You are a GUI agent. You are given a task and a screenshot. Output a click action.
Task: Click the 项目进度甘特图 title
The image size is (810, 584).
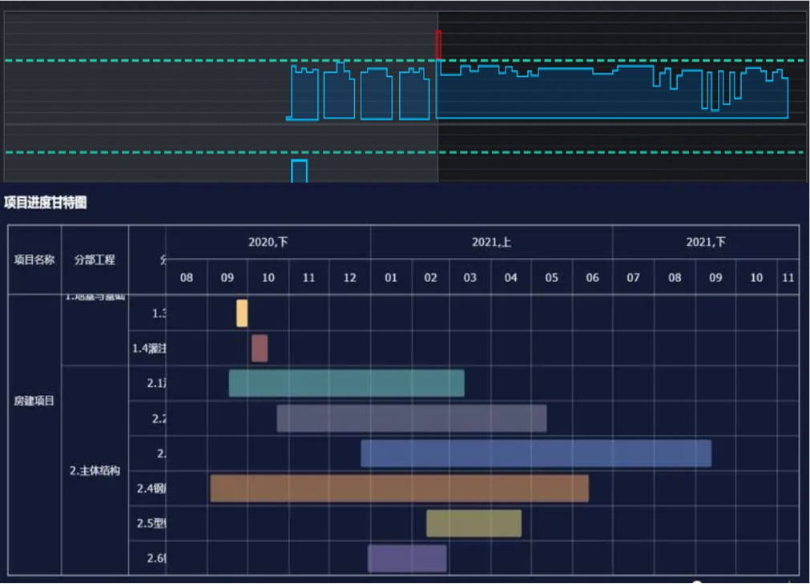[x=46, y=203]
